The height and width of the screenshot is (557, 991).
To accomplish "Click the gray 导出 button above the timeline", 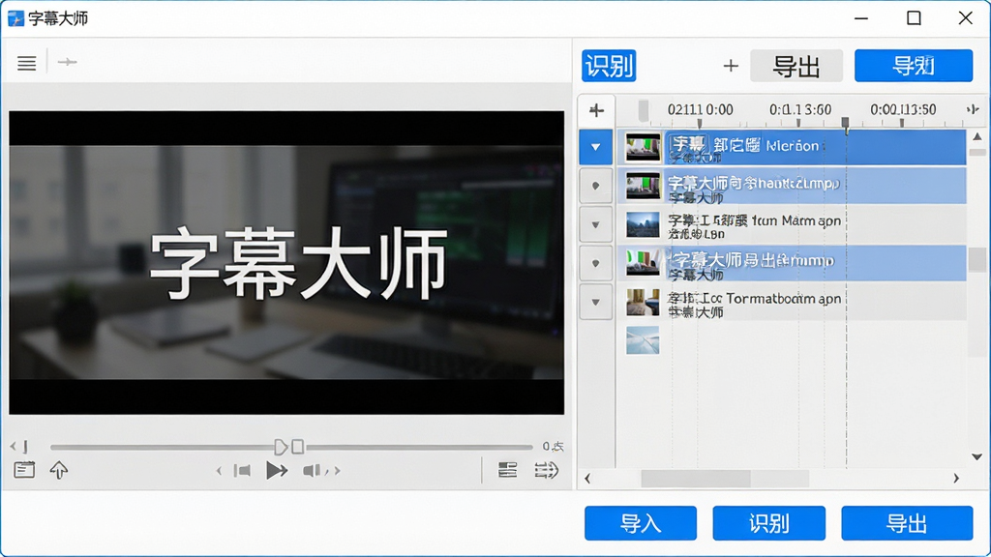I will click(796, 66).
